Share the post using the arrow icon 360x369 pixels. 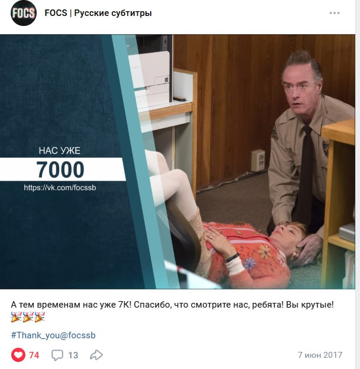96,355
